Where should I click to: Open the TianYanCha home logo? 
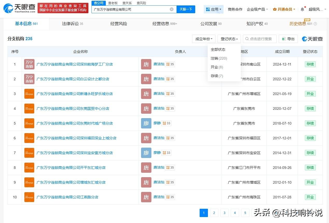tap(19, 8)
